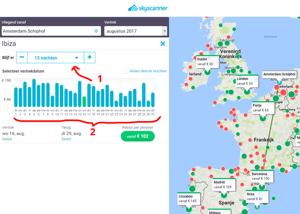
Task: Close the Ibiza panel
Action: 163,44
